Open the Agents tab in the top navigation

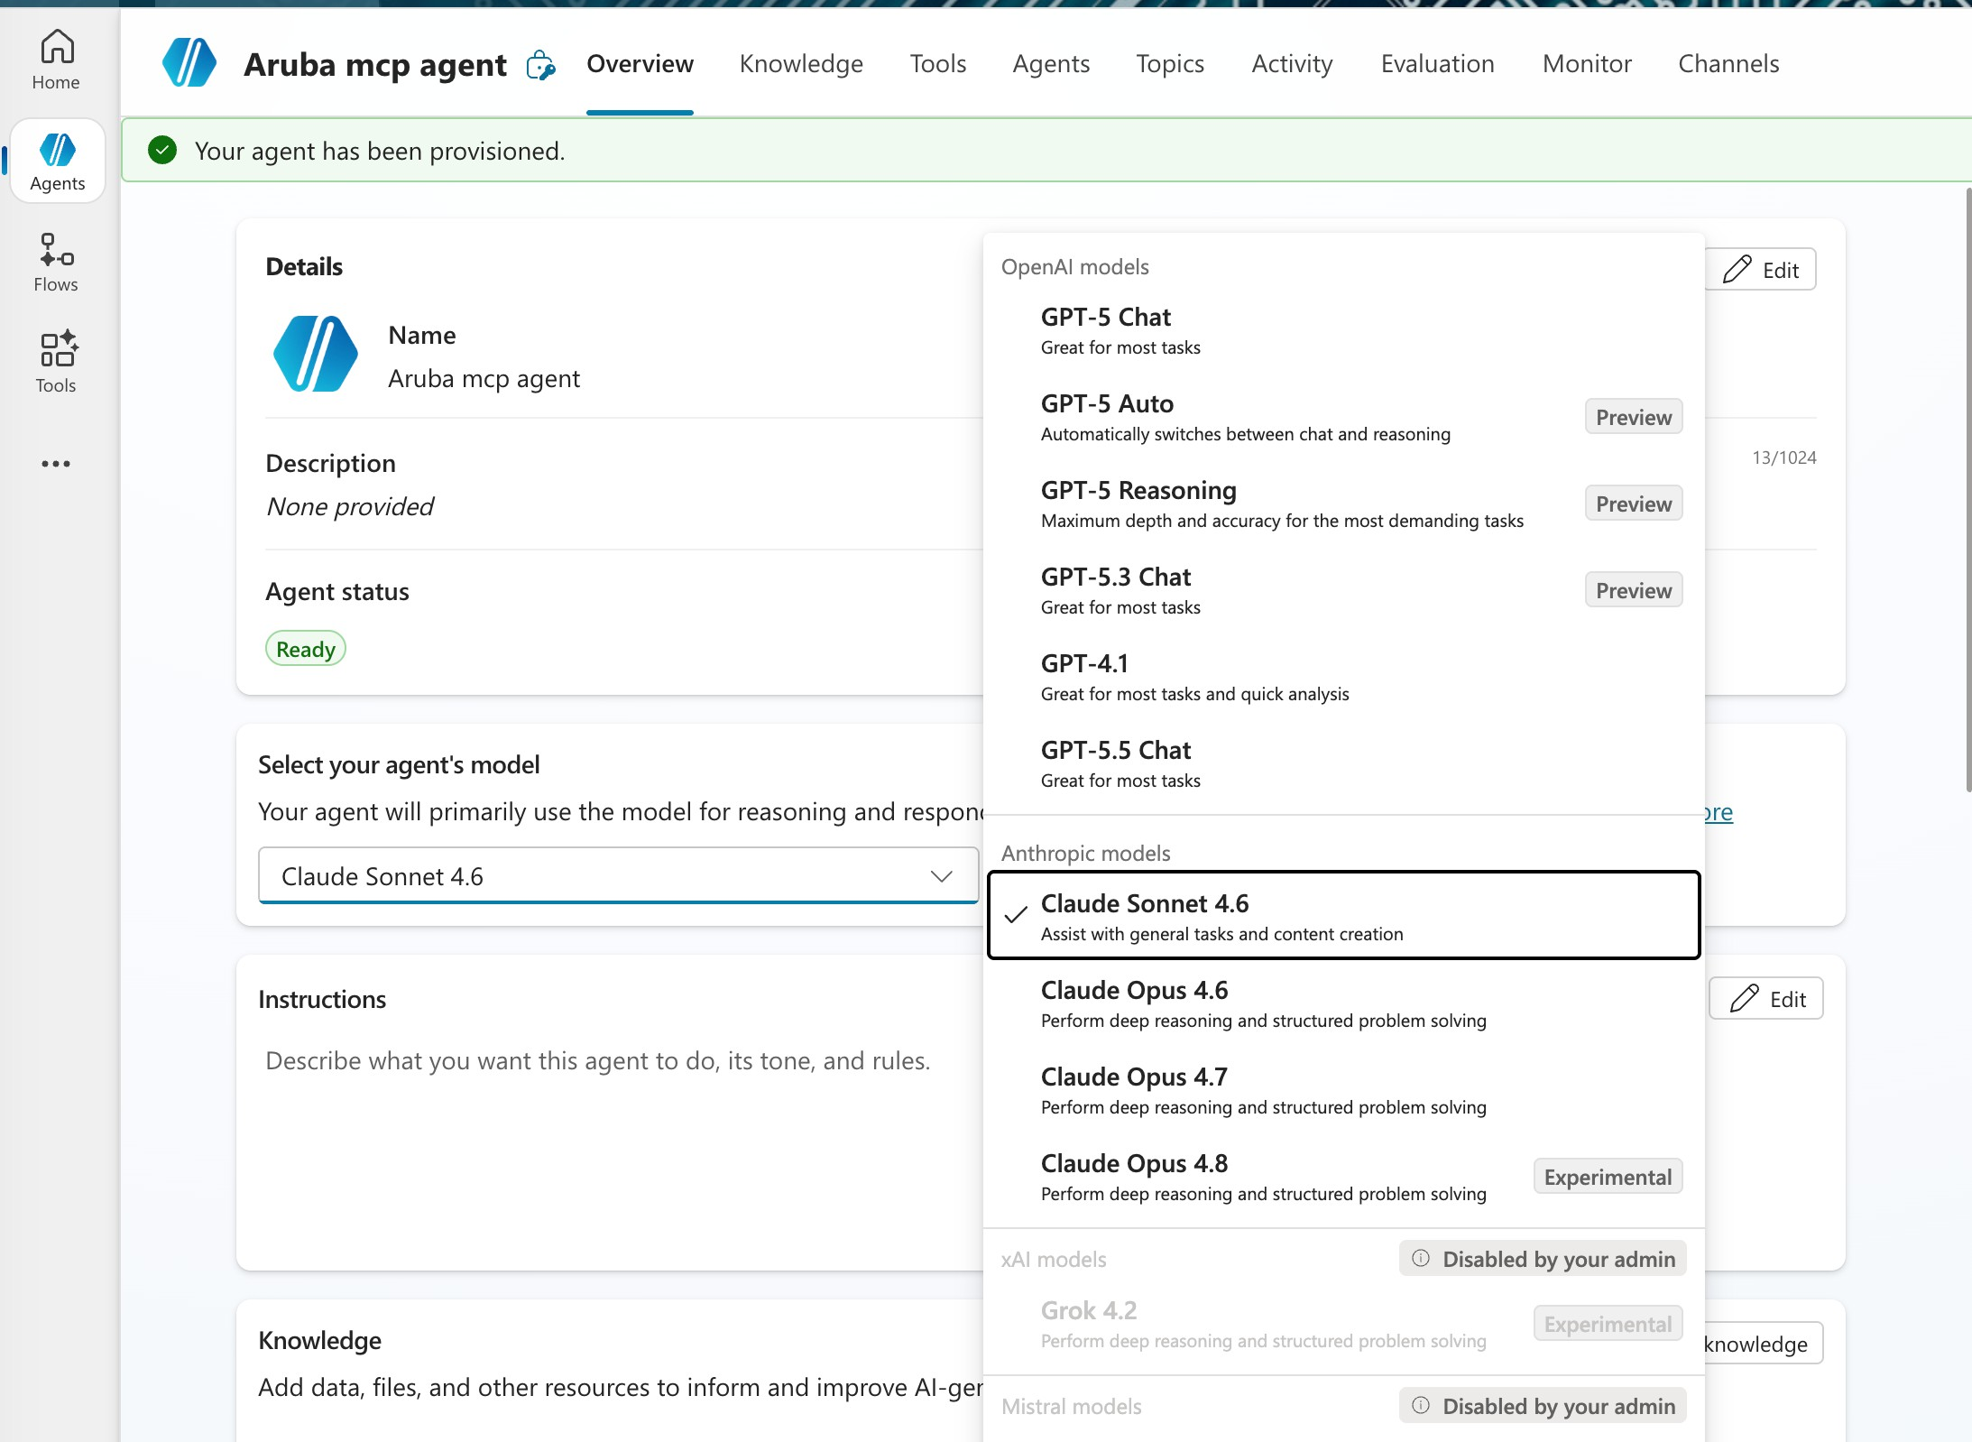point(1051,63)
